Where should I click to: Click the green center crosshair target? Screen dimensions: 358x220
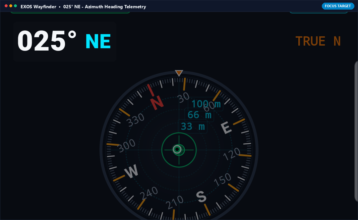point(179,150)
